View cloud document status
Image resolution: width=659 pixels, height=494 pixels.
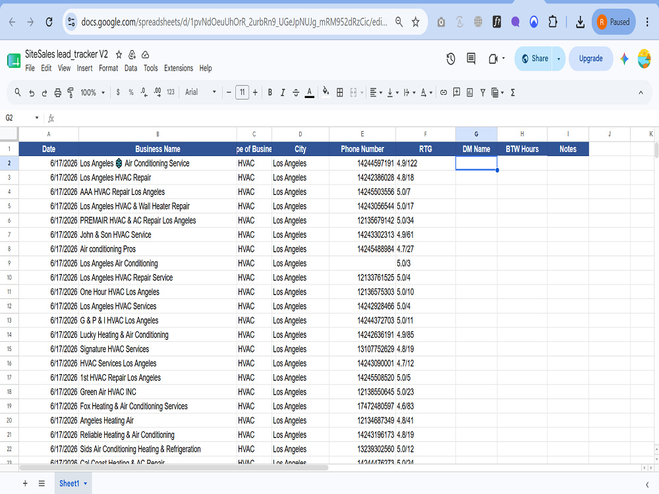(x=146, y=55)
